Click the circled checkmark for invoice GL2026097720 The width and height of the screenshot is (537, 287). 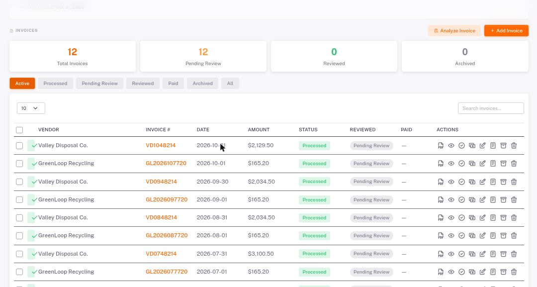click(461, 199)
